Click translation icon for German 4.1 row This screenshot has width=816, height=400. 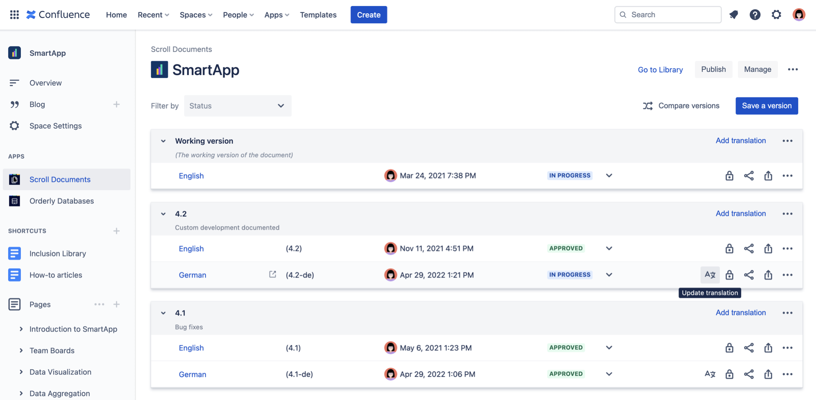(x=710, y=374)
